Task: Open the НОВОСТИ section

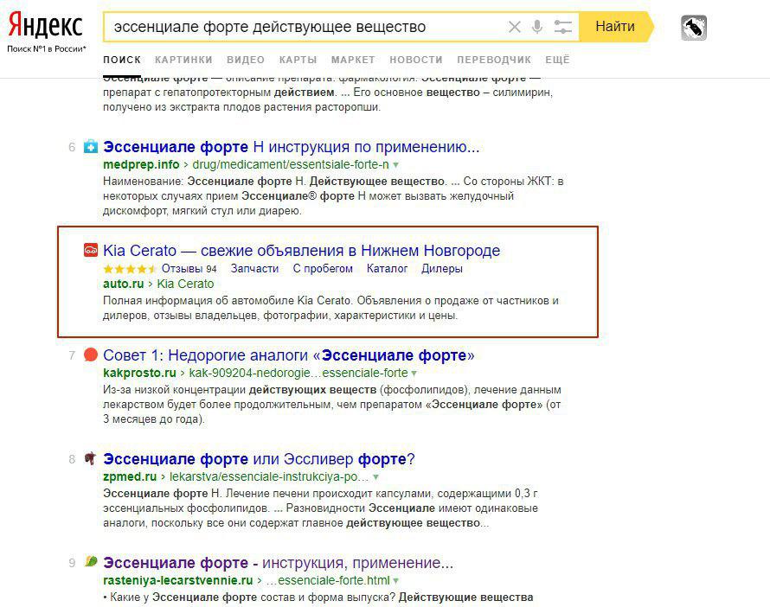Action: [x=415, y=60]
